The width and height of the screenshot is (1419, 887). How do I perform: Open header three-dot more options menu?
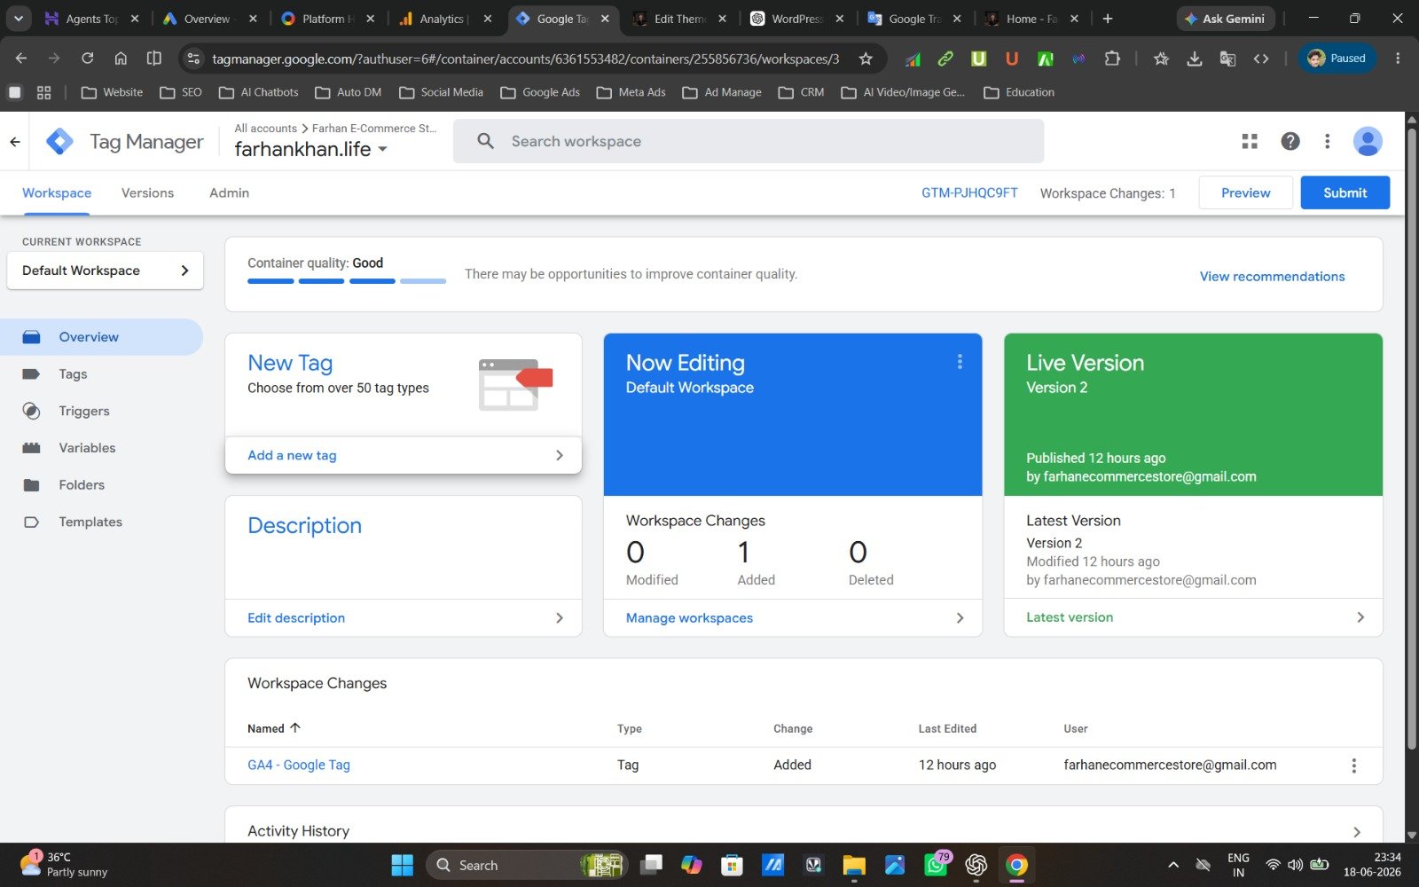click(x=1328, y=141)
